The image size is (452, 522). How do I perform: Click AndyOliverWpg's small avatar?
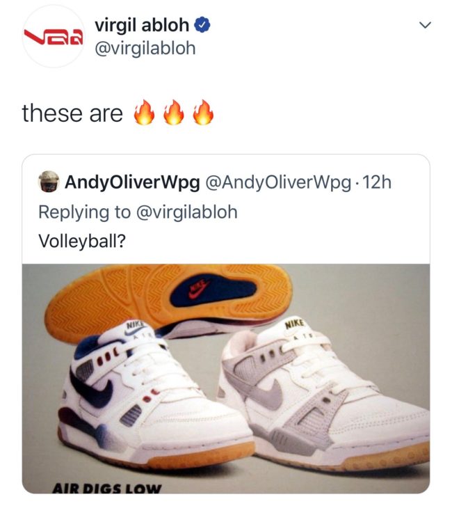pyautogui.click(x=49, y=182)
